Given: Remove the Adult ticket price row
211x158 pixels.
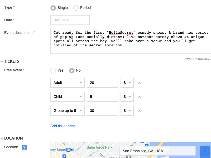Looking at the screenshot, I should 140,83.
